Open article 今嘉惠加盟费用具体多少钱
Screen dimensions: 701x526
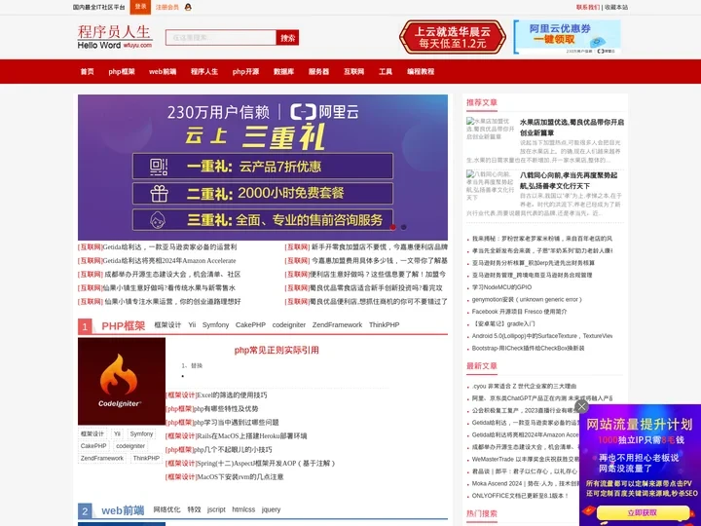(x=380, y=261)
